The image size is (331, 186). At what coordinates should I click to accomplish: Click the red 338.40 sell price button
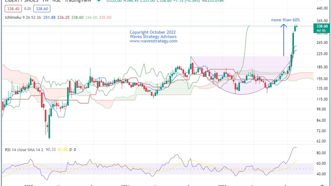pyautogui.click(x=13, y=9)
